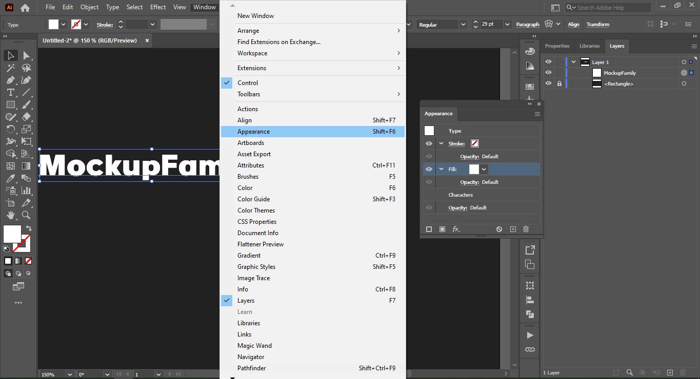
Task: Toggle Stroke visibility eye in Appearance
Action: (429, 143)
